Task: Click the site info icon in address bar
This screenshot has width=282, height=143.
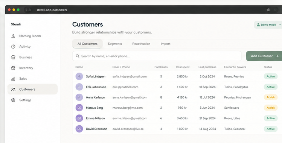Action: click(x=28, y=10)
